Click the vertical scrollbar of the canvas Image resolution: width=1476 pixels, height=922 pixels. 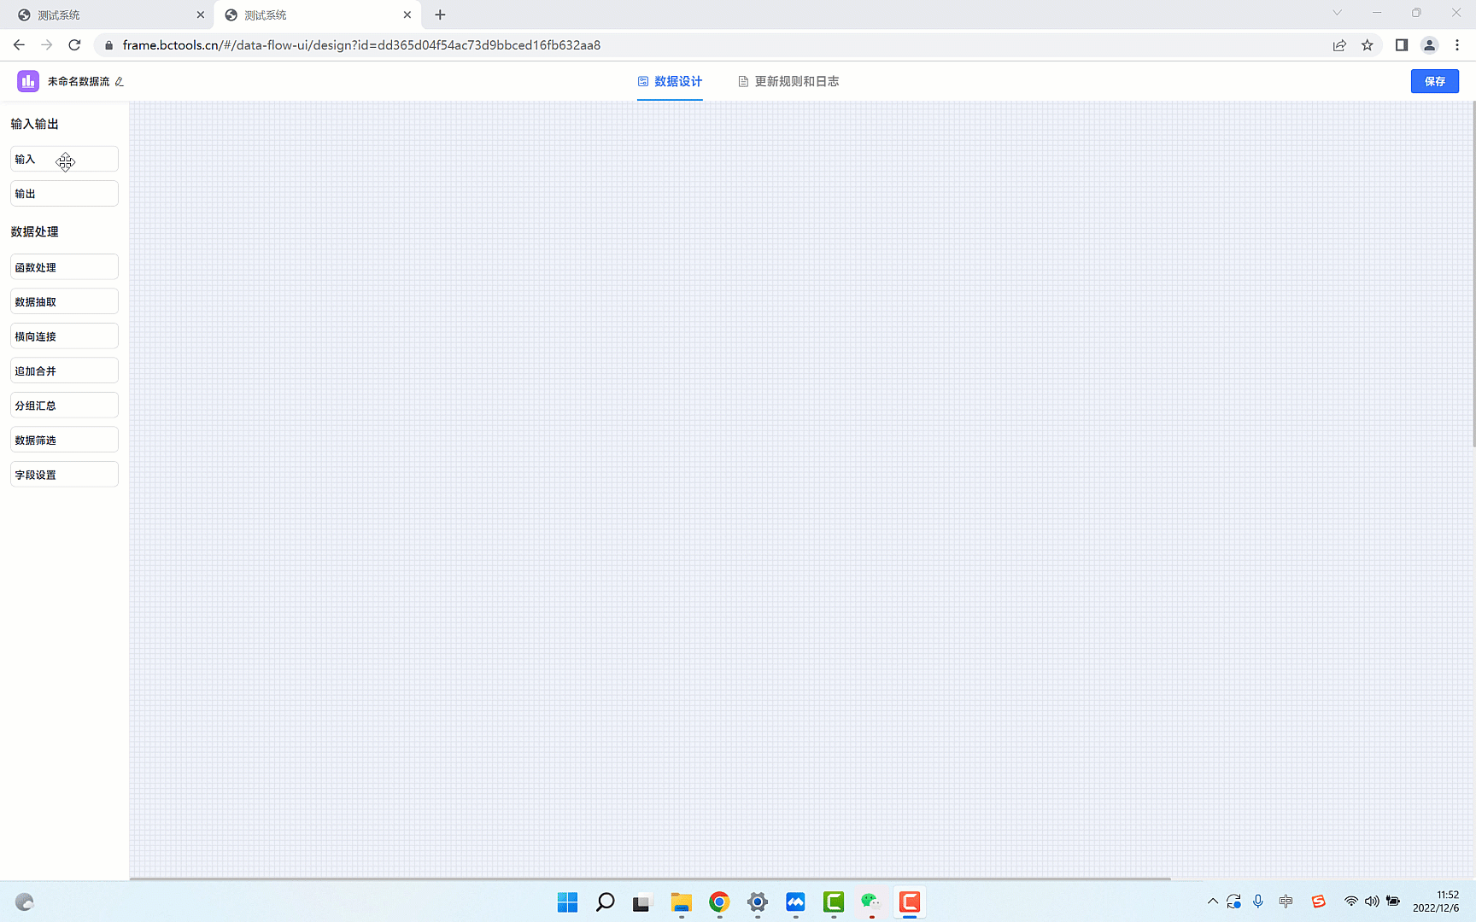tap(1473, 273)
